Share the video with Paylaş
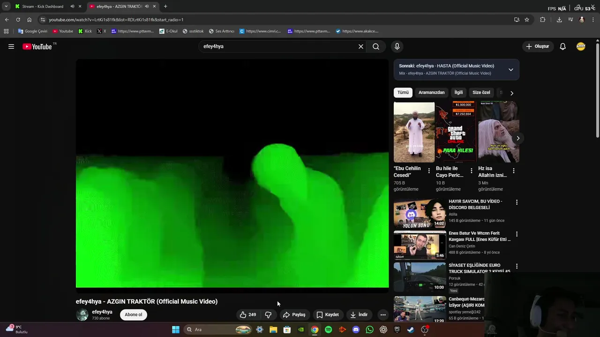This screenshot has height=337, width=600. [294, 315]
